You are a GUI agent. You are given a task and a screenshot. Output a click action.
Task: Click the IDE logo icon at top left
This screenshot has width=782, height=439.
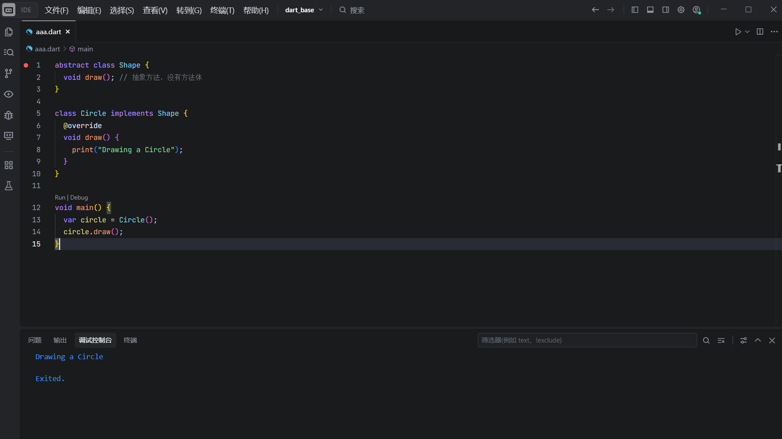tap(9, 10)
